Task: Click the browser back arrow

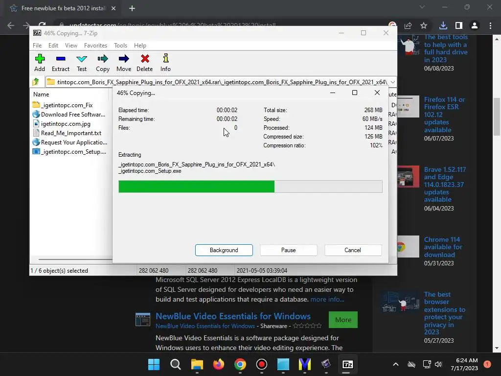Action: [11, 25]
